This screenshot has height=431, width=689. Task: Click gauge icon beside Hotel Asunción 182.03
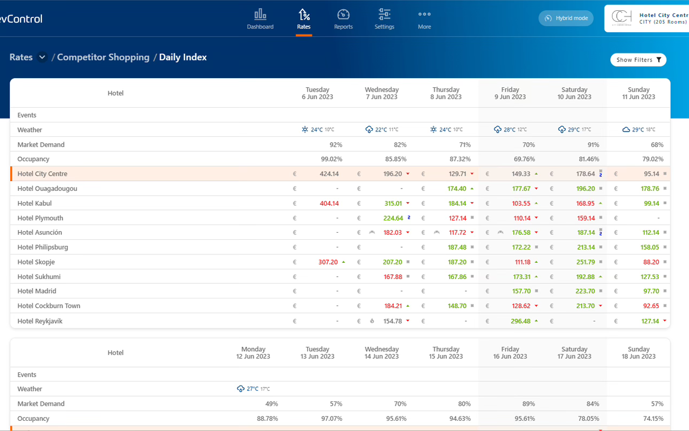pos(372,233)
